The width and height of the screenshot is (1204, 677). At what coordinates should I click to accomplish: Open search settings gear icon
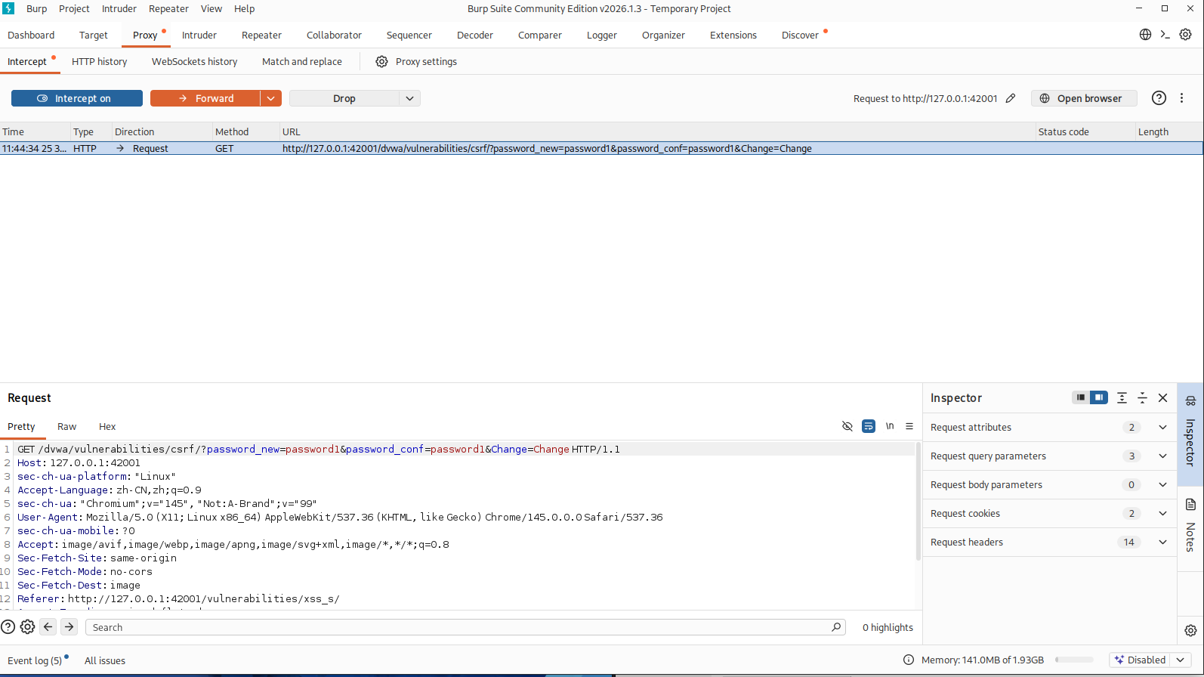pos(28,627)
